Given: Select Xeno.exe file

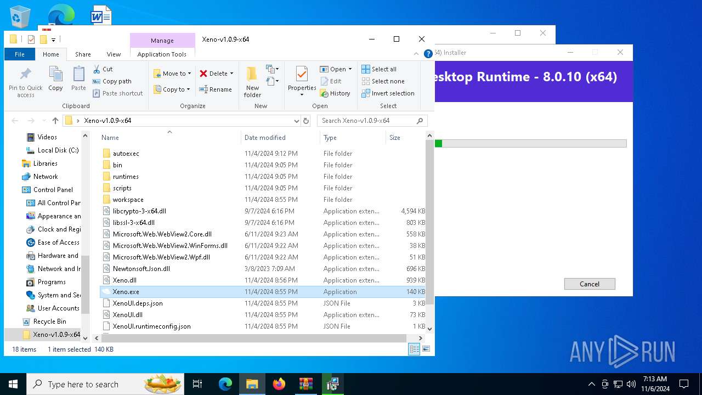Looking at the screenshot, I should coord(262,292).
